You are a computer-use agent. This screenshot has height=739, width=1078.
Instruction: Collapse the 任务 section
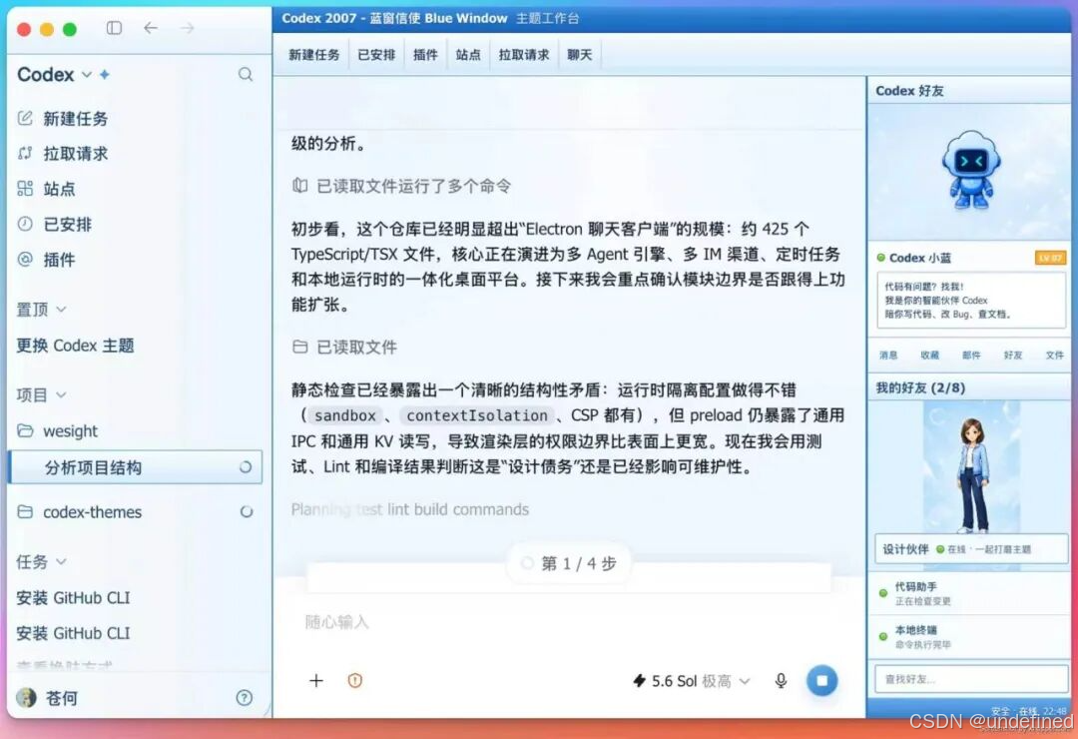click(41, 562)
